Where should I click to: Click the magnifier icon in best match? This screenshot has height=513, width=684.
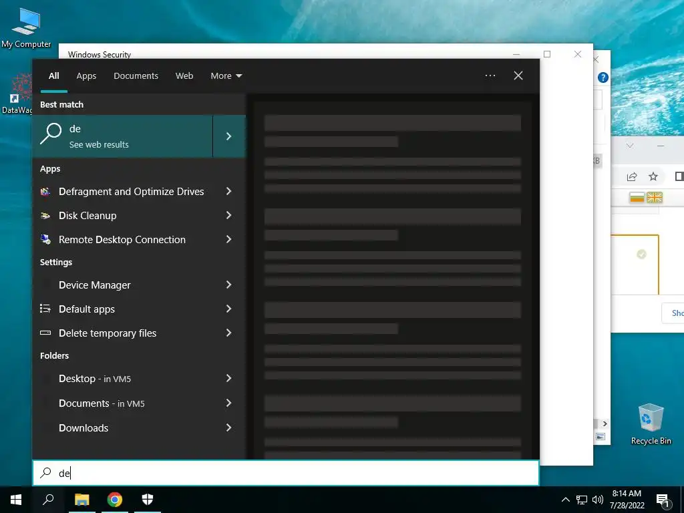[51, 134]
